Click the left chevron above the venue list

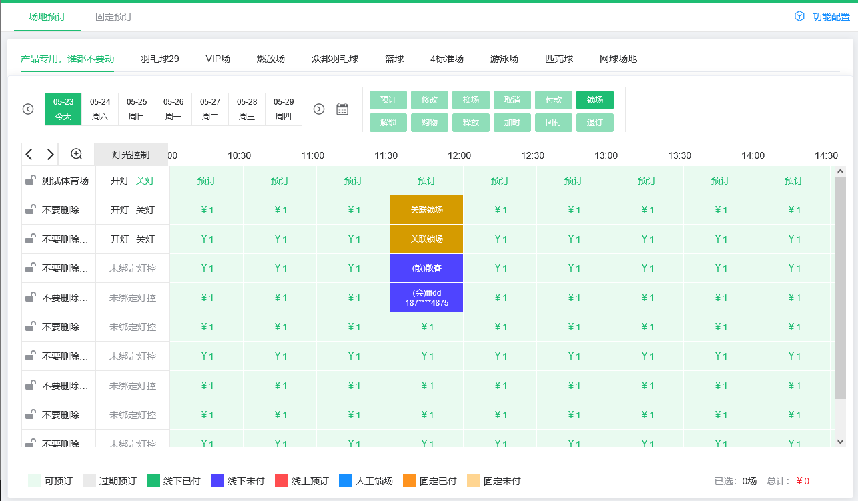(29, 154)
